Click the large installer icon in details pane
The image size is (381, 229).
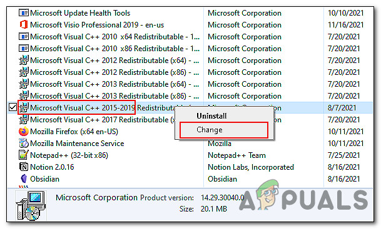point(31,205)
